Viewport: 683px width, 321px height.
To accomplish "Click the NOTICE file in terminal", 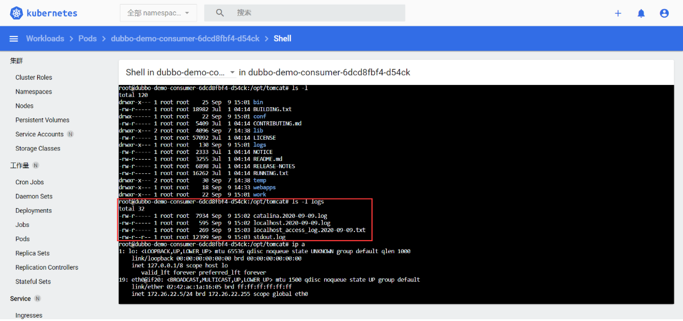I will point(263,152).
